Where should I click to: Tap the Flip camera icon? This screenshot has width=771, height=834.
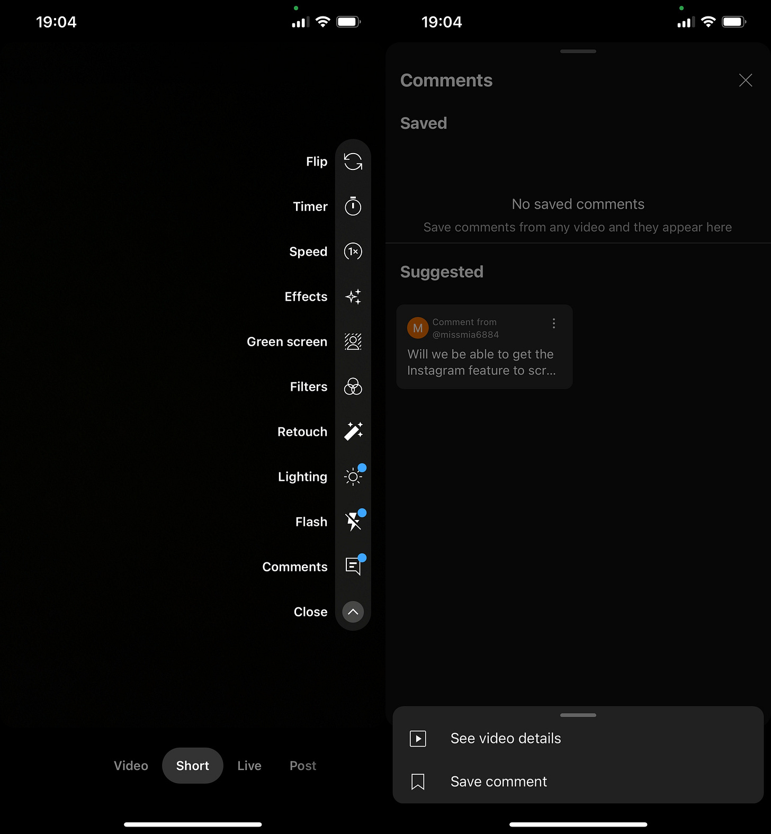pyautogui.click(x=353, y=162)
